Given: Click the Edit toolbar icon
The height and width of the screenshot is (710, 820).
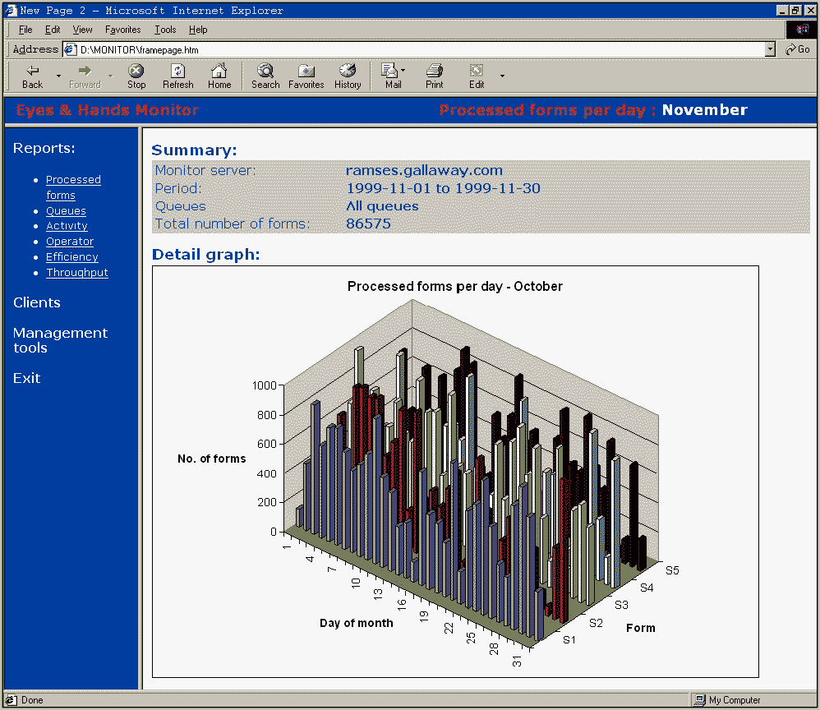Looking at the screenshot, I should pos(477,71).
